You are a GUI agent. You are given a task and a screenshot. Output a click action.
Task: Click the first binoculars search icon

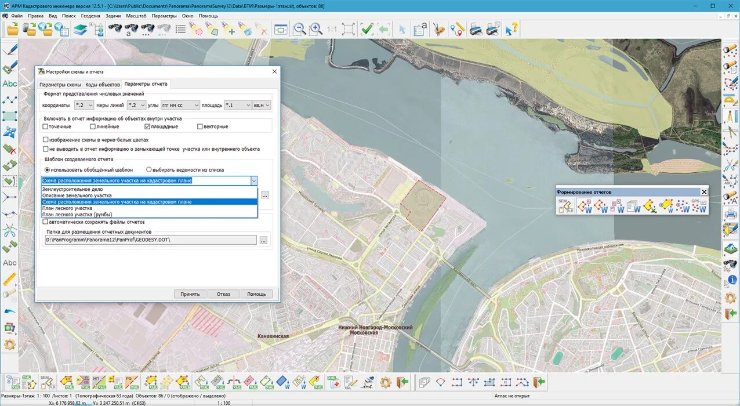click(115, 28)
